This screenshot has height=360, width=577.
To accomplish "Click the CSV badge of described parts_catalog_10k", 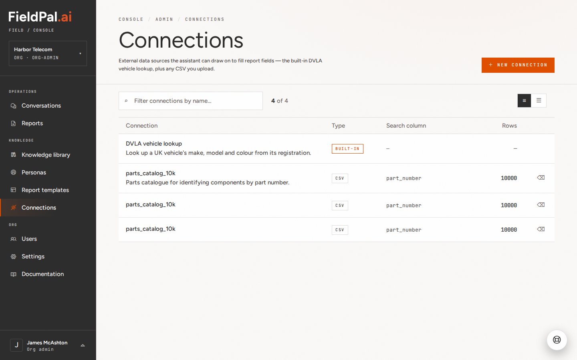I will [340, 178].
